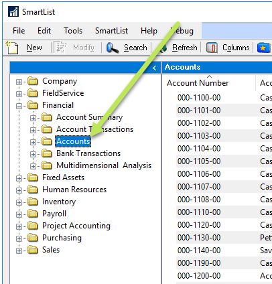Click the Account Summary folder icon
The height and width of the screenshot is (284, 272).
[47, 117]
